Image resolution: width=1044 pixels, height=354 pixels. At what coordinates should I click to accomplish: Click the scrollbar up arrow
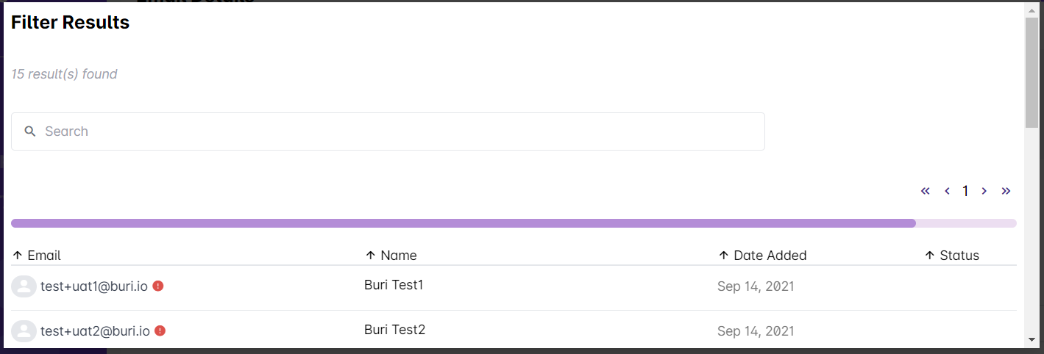(1031, 8)
